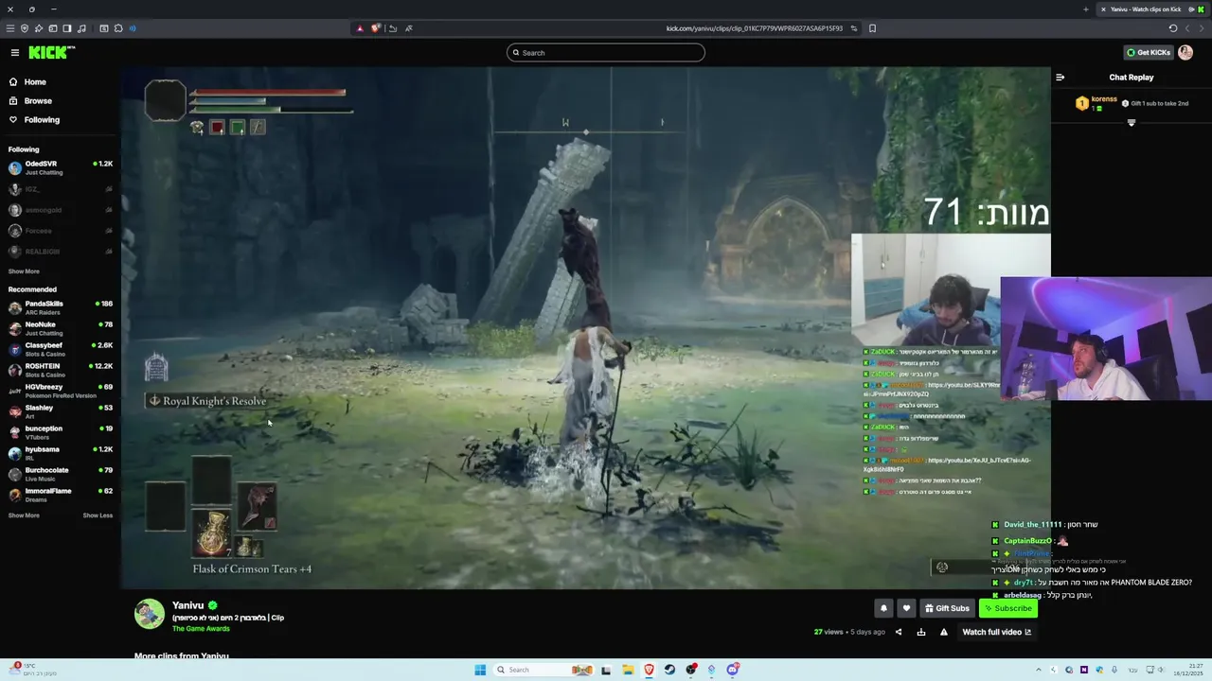
Task: Focus the Kick search field
Action: [x=606, y=53]
